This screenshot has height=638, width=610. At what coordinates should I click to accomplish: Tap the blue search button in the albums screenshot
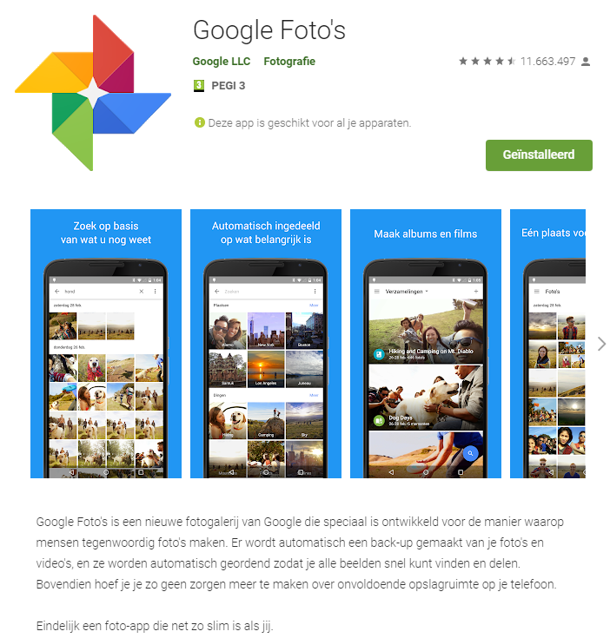tap(470, 453)
